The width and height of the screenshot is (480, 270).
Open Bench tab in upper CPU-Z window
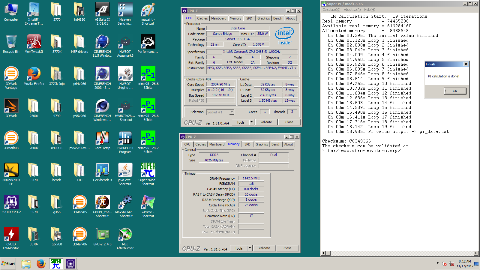tap(277, 18)
